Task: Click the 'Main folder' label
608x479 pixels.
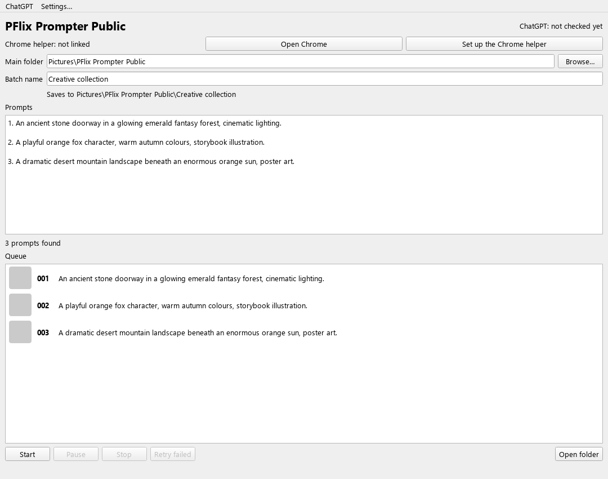Action: 24,62
